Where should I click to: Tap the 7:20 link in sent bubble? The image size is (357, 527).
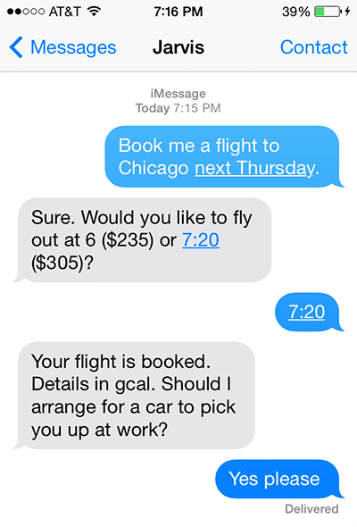307,312
